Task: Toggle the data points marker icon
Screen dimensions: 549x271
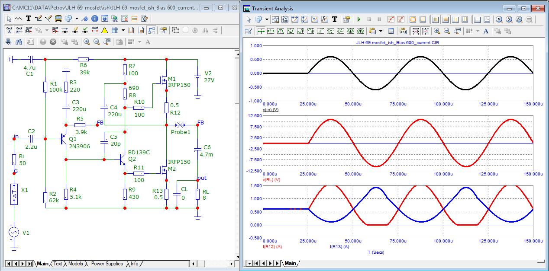Action: (391, 19)
